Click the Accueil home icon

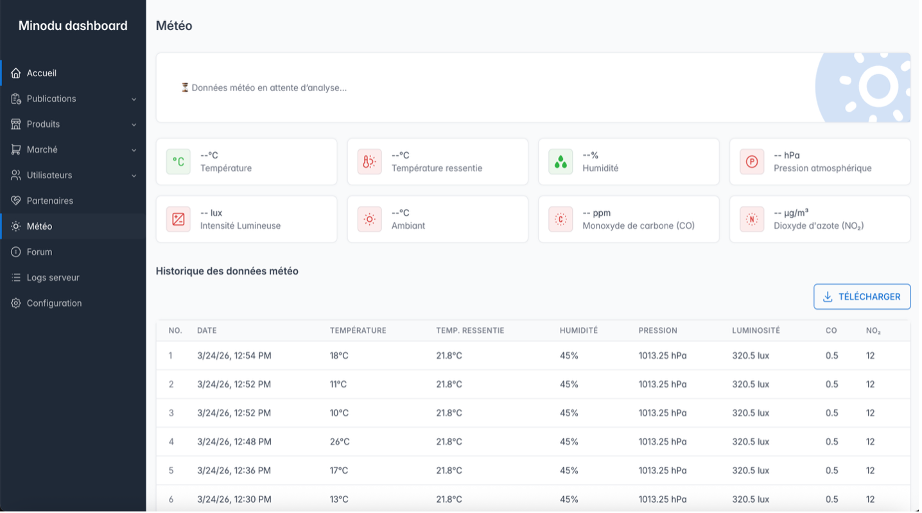(x=16, y=73)
